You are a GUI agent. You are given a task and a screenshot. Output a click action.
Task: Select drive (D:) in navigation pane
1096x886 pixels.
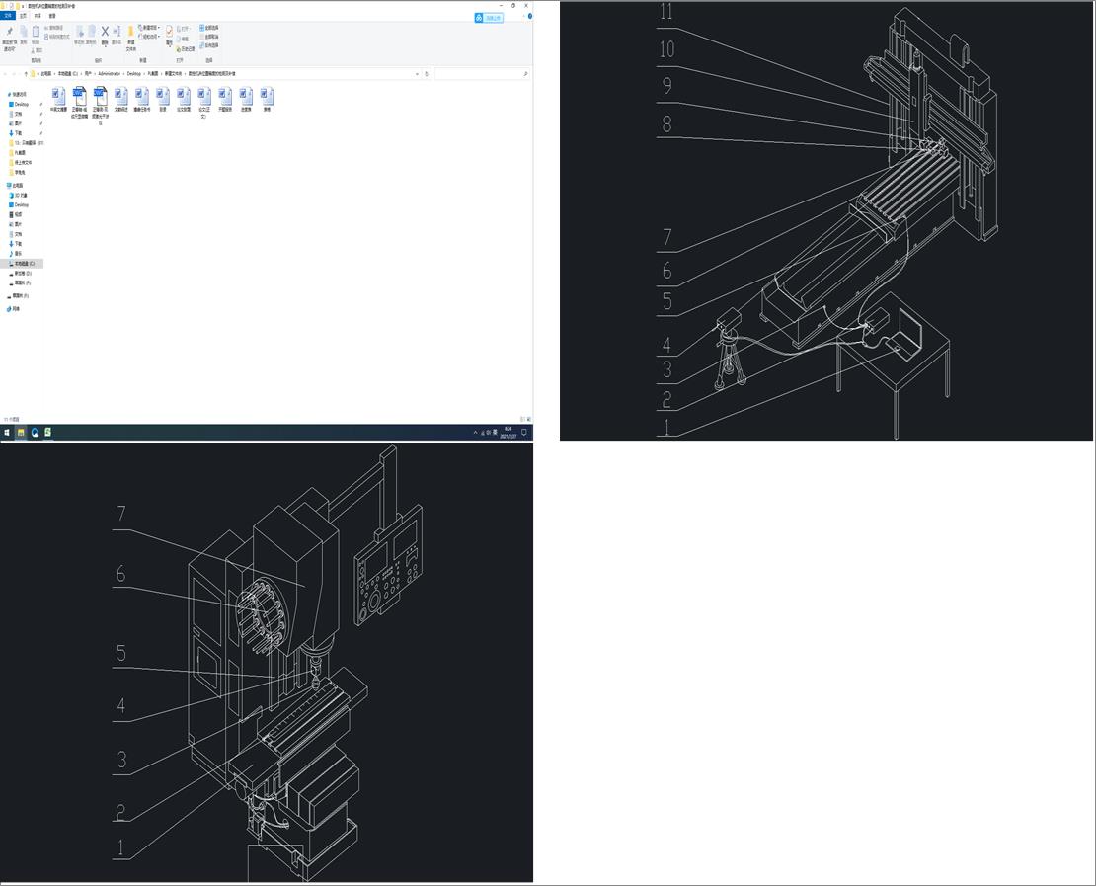click(x=21, y=273)
